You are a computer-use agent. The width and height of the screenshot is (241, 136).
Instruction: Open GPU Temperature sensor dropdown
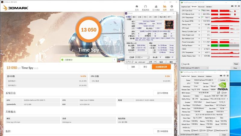point(199,18)
